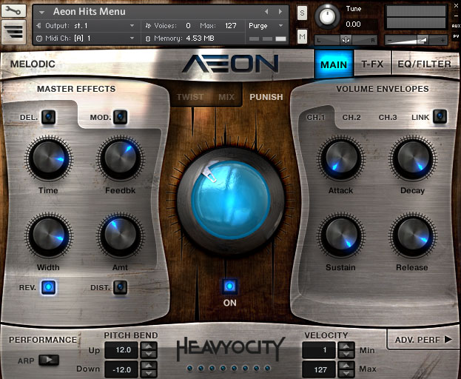The height and width of the screenshot is (379, 461).
Task: Switch to the EQ/FILTER tab
Action: [424, 64]
